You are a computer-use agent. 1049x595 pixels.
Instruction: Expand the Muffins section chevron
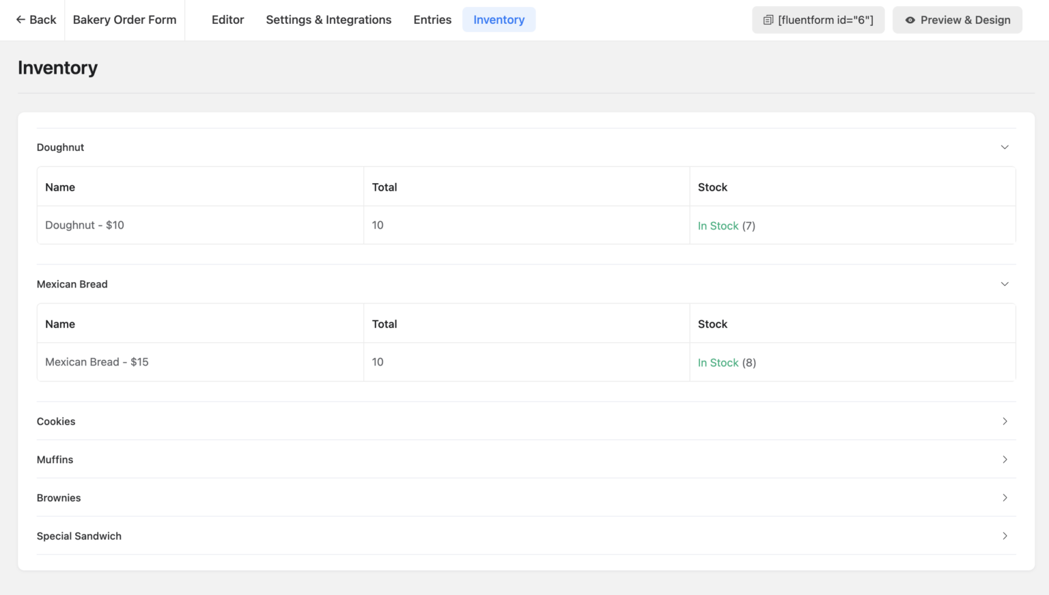[x=1005, y=460]
